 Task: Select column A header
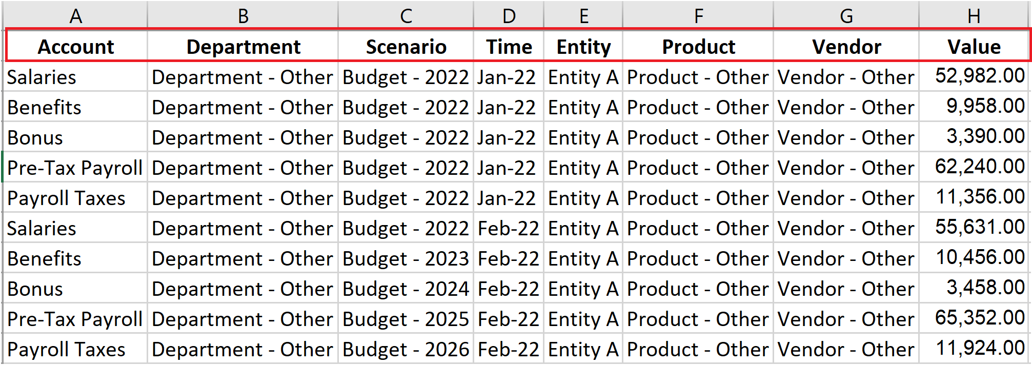click(x=75, y=15)
